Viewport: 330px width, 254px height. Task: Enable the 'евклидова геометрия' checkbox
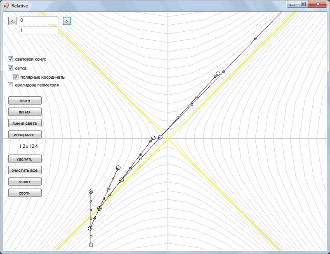coord(10,85)
